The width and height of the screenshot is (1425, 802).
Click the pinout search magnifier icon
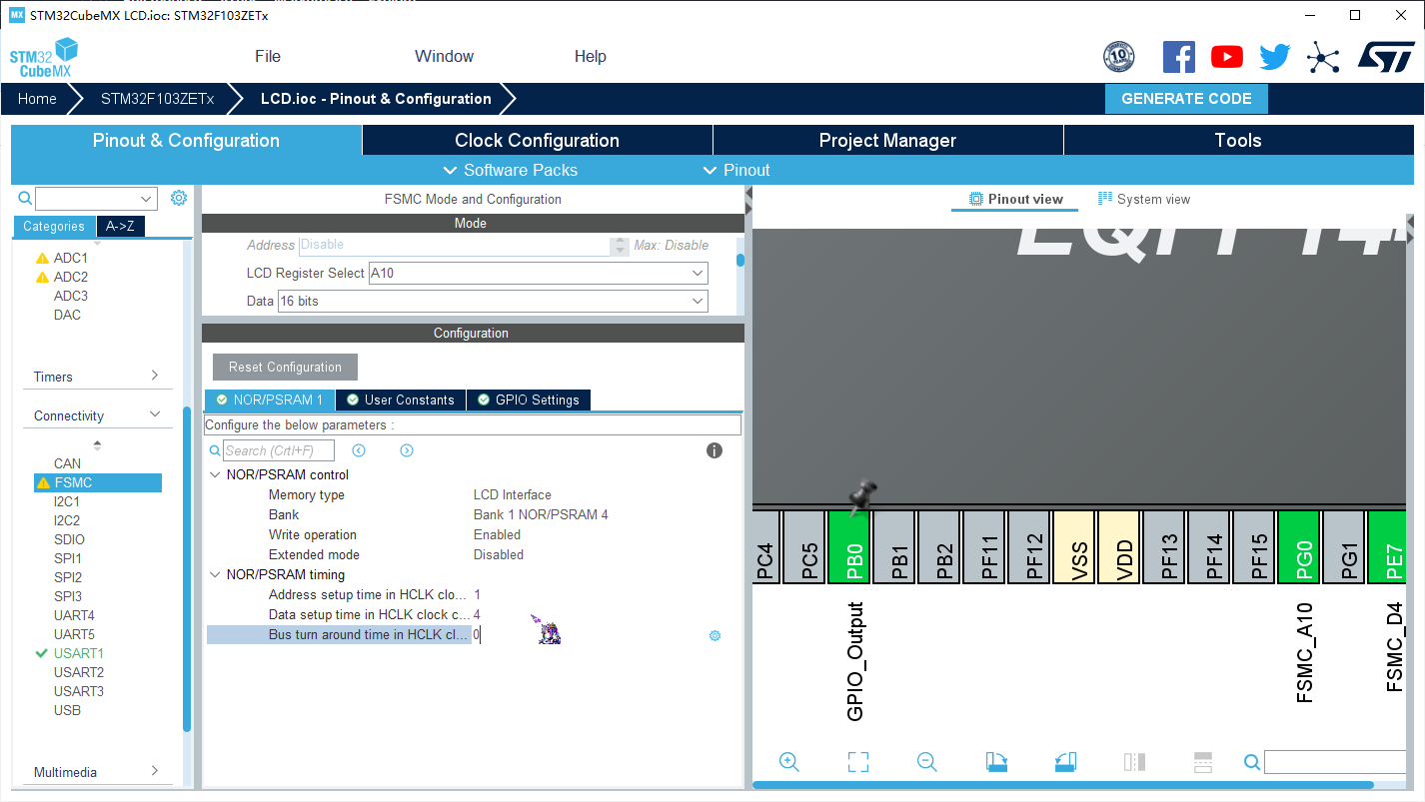(x=1252, y=762)
